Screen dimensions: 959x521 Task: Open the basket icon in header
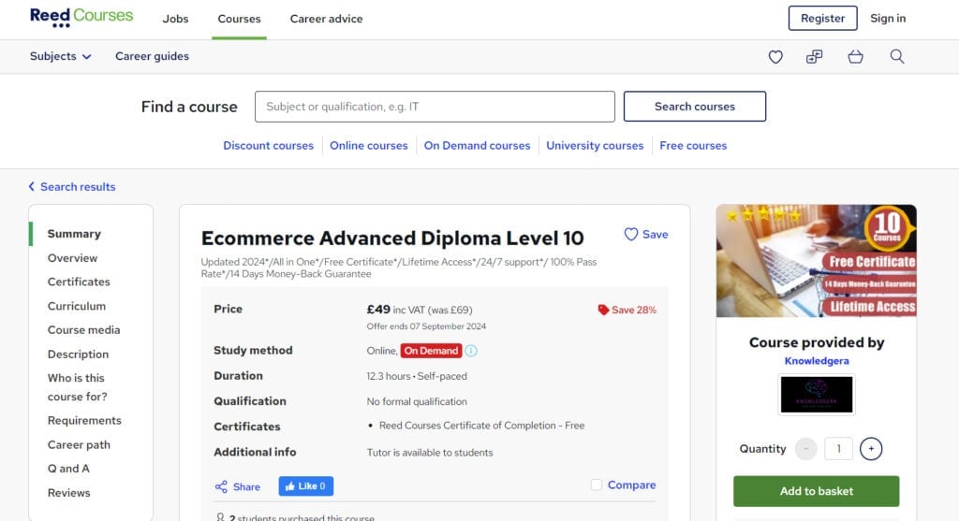click(856, 57)
